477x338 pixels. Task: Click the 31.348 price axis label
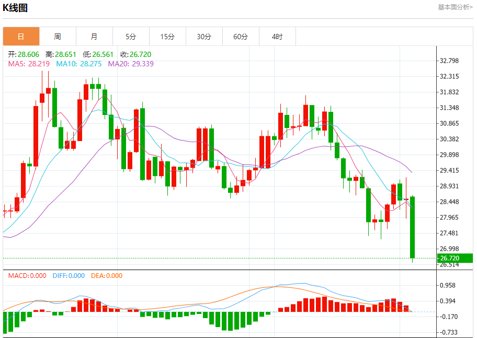pyautogui.click(x=449, y=108)
